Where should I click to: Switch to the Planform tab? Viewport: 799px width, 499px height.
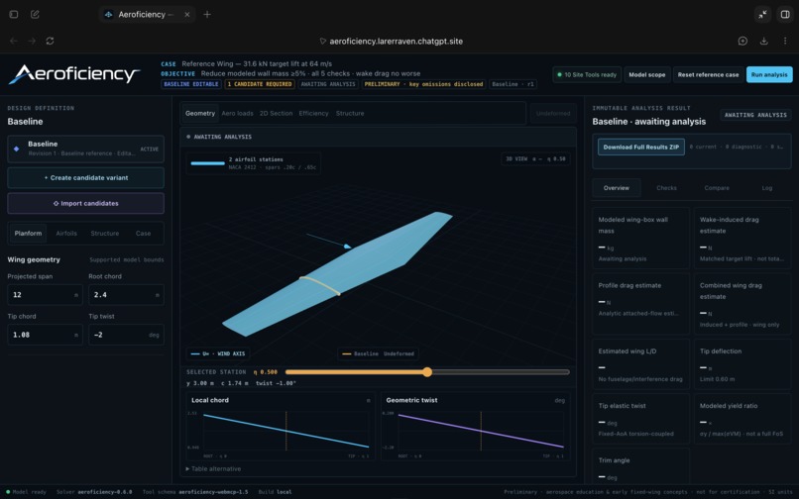(28, 234)
